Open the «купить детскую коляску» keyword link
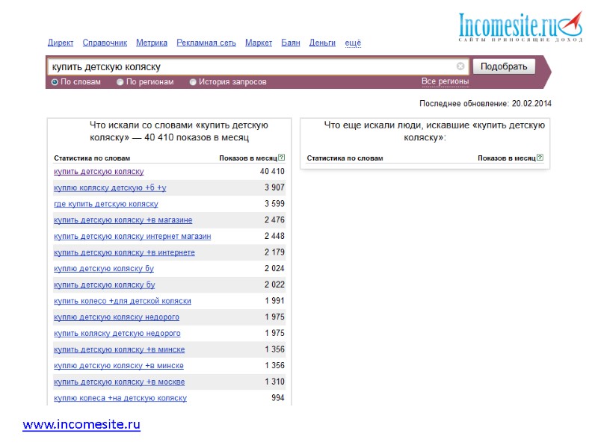The height and width of the screenshot is (448, 598). (98, 171)
